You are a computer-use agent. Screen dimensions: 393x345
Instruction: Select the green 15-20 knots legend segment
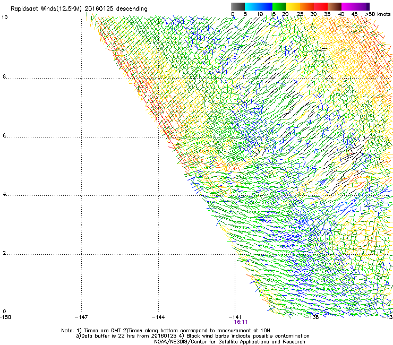[279, 6]
